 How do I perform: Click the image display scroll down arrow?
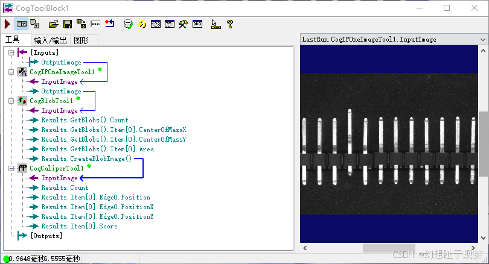pyautogui.click(x=483, y=238)
